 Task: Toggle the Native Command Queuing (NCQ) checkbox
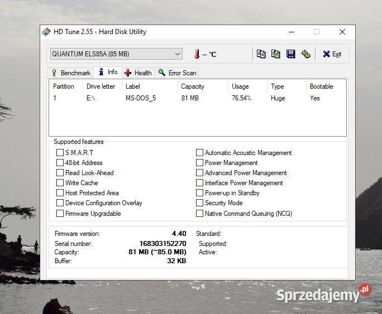pos(199,213)
